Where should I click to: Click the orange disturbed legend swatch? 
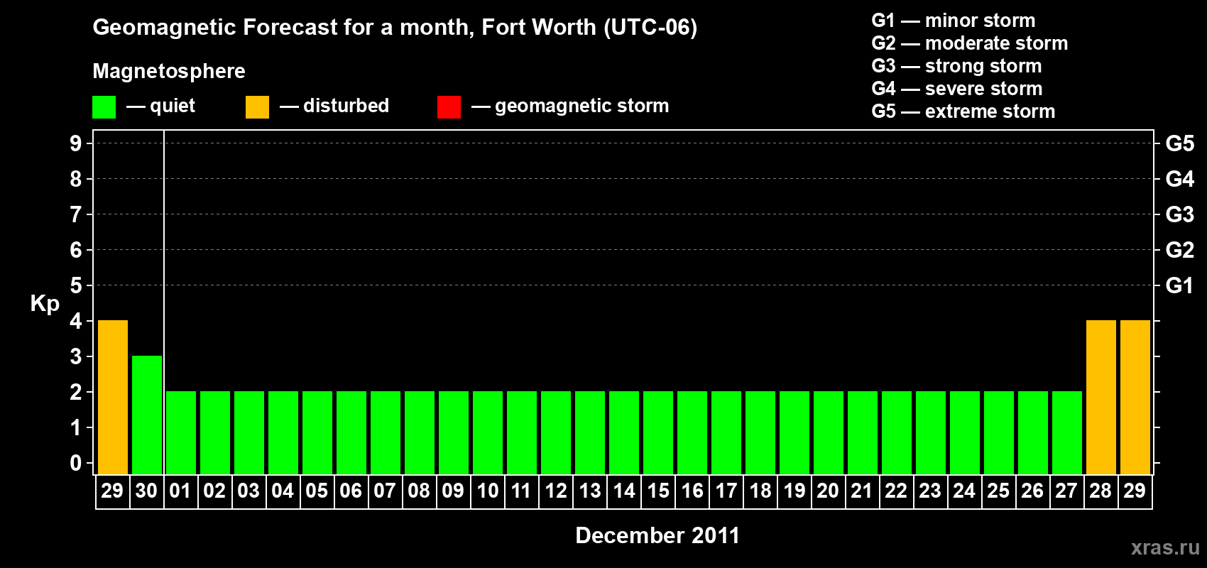[x=257, y=107]
